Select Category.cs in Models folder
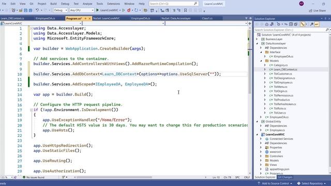331x186 pixels. tap(280, 65)
